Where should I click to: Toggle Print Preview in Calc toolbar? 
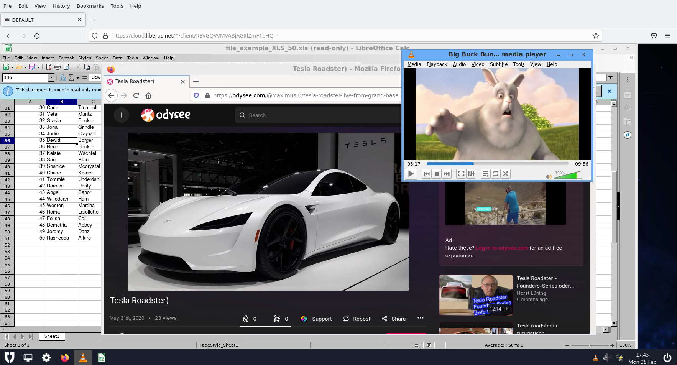coord(66,67)
